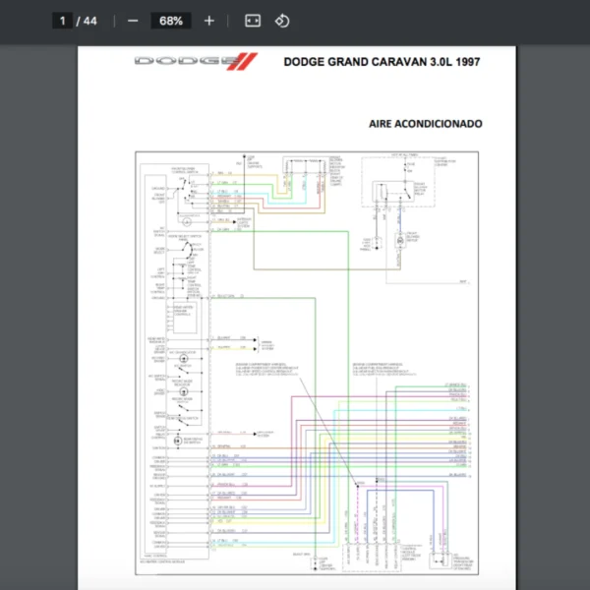590x590 pixels.
Task: Click the front blower motor symbol
Action: (399, 240)
